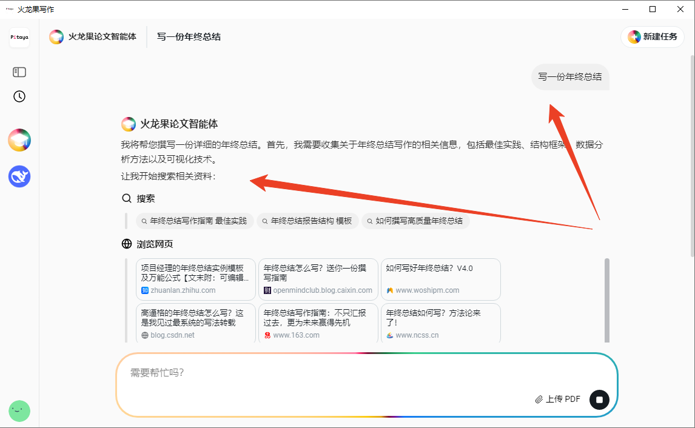Screen dimensions: 695x428
Task: Open the www.ncss.cn result card
Action: (x=440, y=323)
